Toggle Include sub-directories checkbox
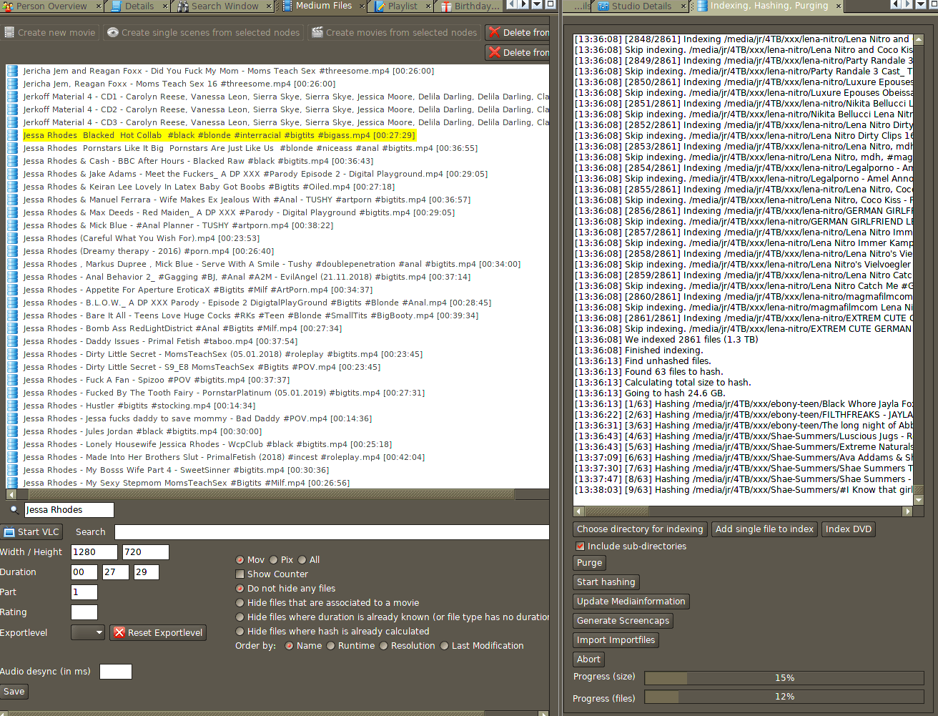Image resolution: width=938 pixels, height=716 pixels. coord(581,546)
